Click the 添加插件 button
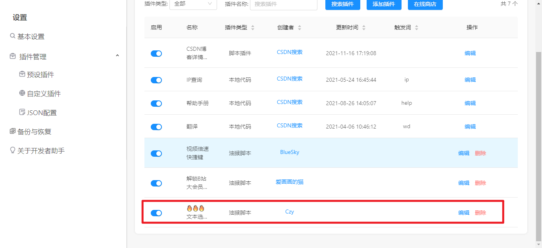Image resolution: width=542 pixels, height=248 pixels. coord(384,4)
